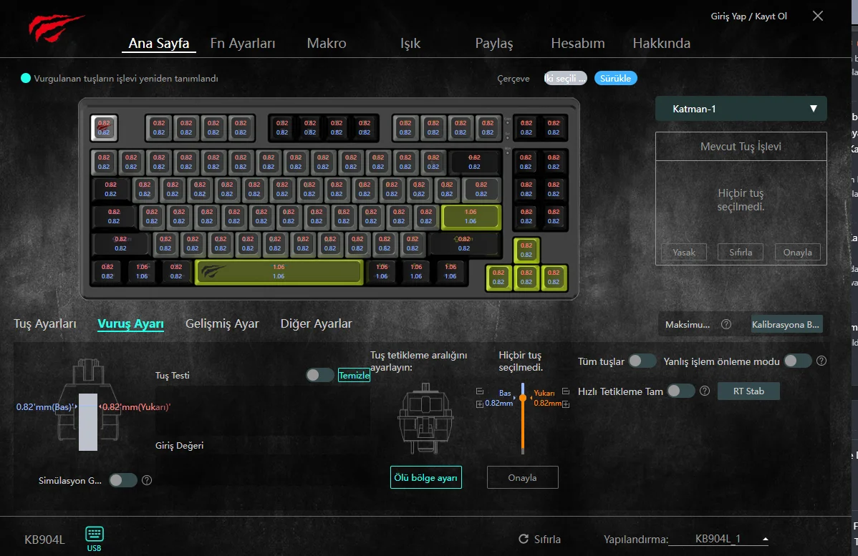
Task: Select the Tab key on keyboard diagram
Action: 110,189
